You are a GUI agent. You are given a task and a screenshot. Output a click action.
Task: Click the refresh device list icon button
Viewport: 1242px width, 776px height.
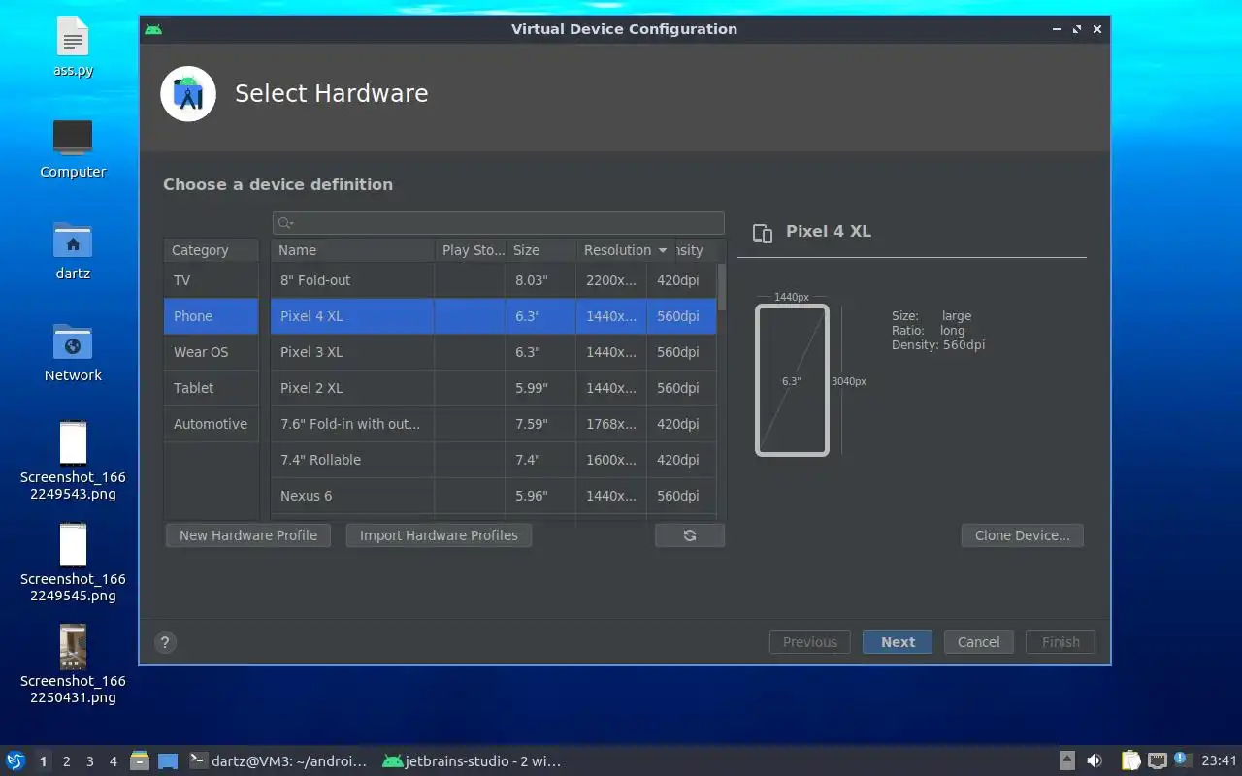690,535
